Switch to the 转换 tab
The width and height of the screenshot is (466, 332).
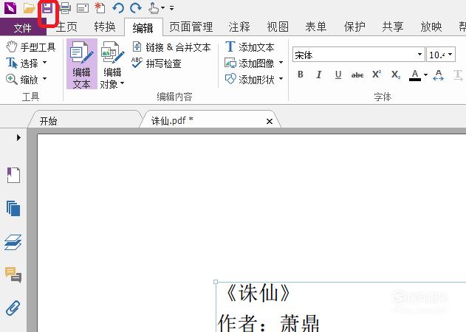coord(105,27)
